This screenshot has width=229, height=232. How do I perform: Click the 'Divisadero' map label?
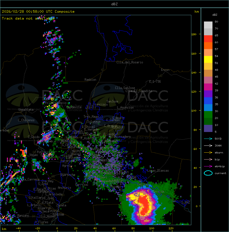[122, 137]
